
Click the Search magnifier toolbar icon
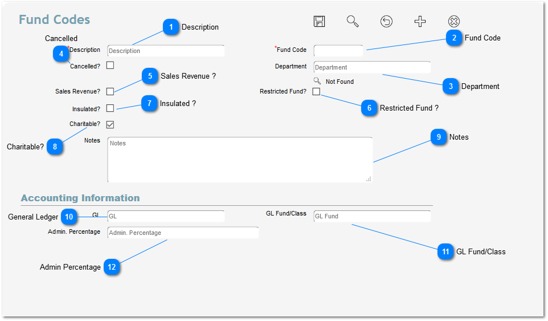[x=353, y=22]
